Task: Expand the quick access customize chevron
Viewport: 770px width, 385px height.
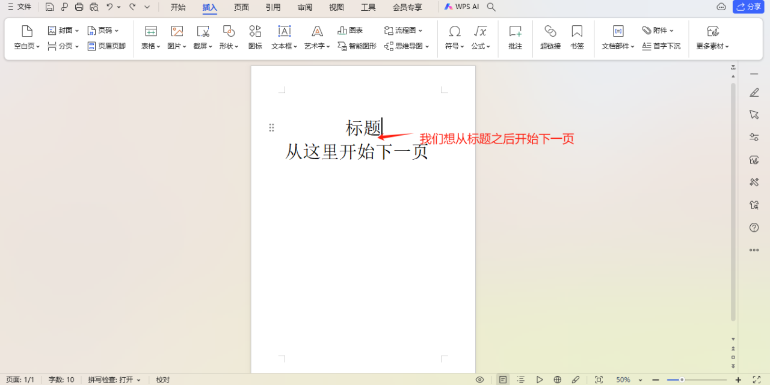Action: pos(147,7)
